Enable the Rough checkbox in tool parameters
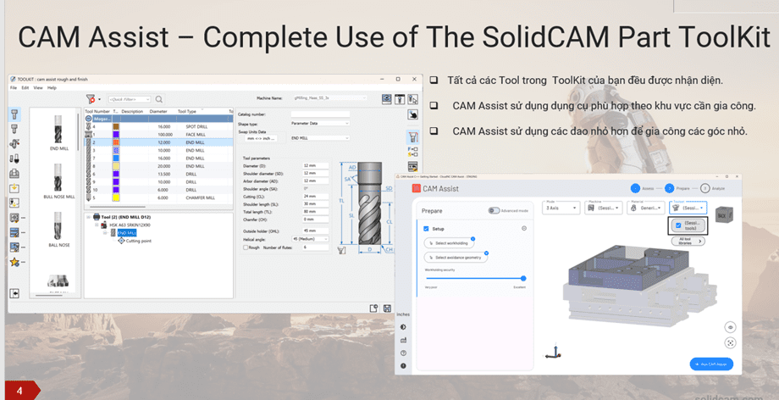The width and height of the screenshot is (779, 400). coord(246,247)
